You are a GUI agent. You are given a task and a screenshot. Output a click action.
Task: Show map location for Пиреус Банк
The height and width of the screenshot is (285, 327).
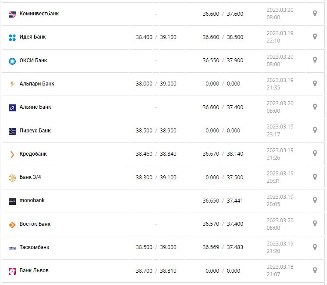[315, 130]
